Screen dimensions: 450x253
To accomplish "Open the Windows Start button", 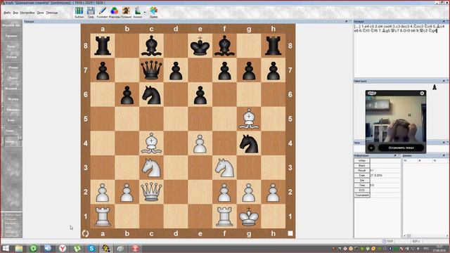I will pyautogui.click(x=5, y=248).
